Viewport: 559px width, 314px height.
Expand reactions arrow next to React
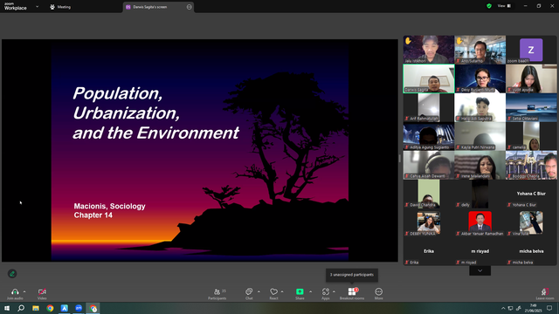[282, 291]
